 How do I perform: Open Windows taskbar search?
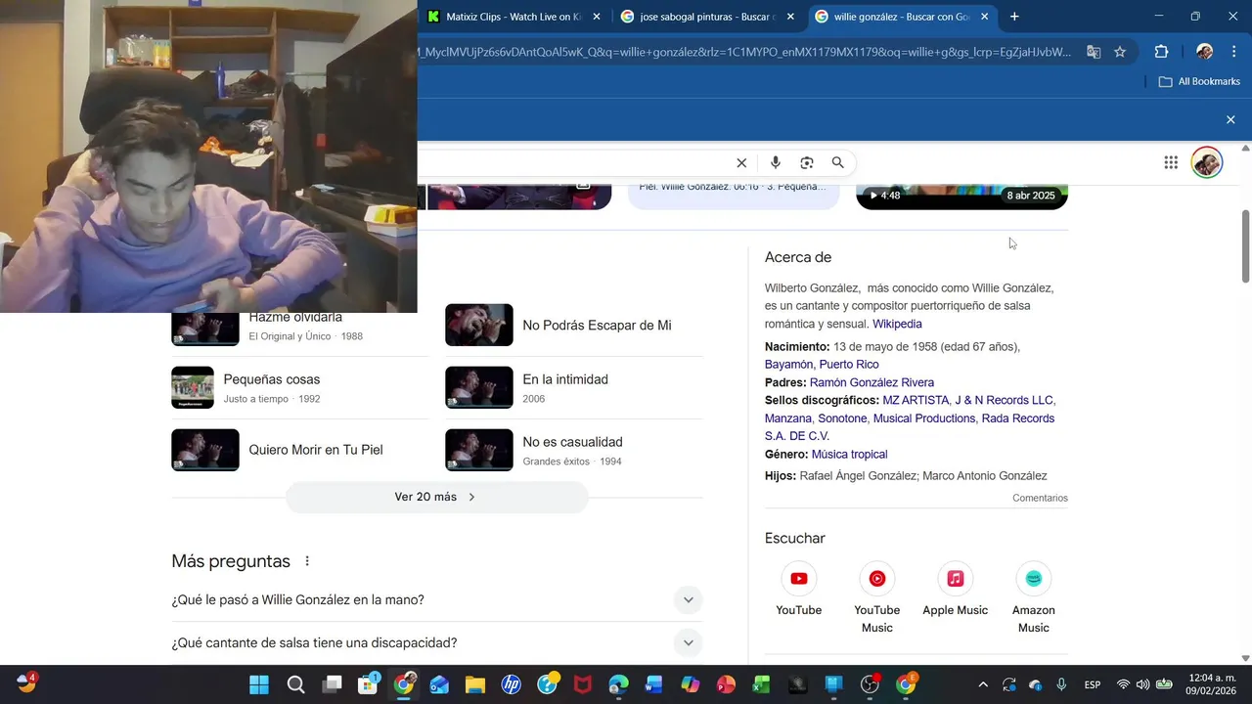coord(295,684)
